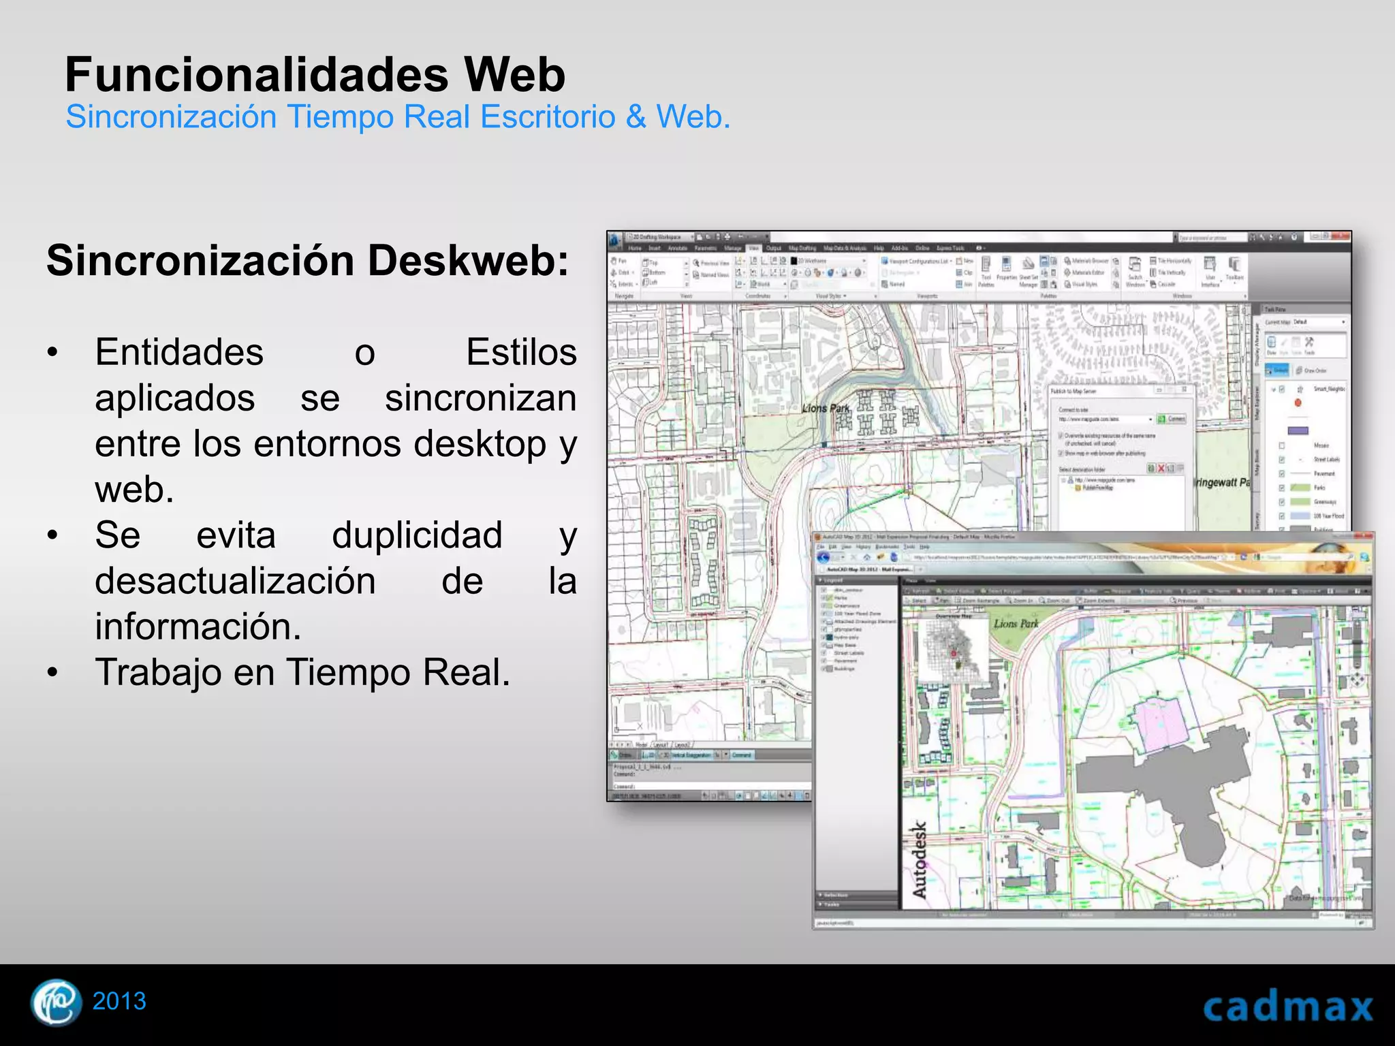This screenshot has height=1046, width=1395.
Task: Select the Pan navigation tool
Action: [x=618, y=261]
